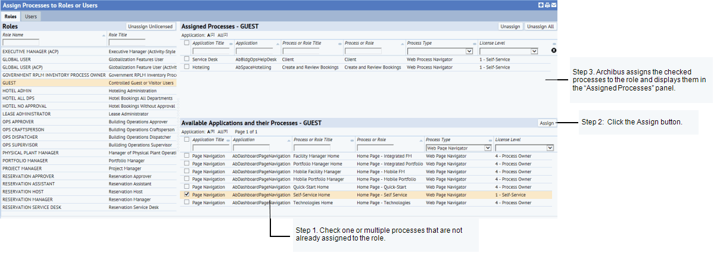Screen dimensions: 720x259
Task: Check the Mobile Facility Manager row checkbox
Action: [186, 171]
